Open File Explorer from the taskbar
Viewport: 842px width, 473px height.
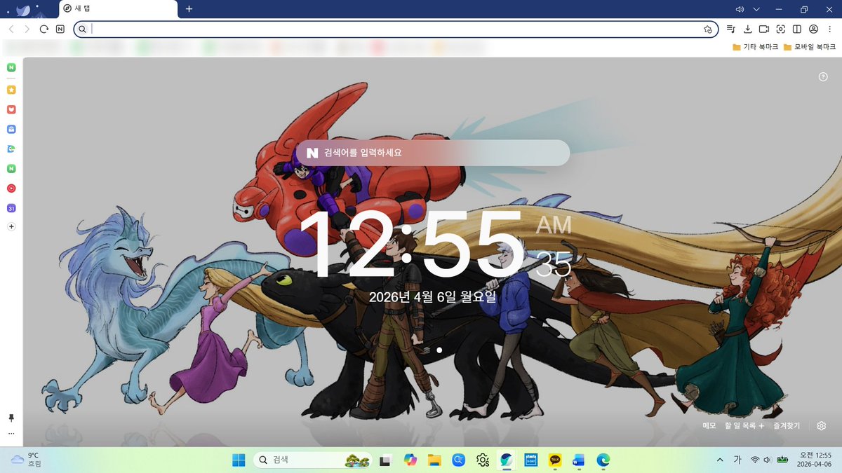[x=434, y=460]
